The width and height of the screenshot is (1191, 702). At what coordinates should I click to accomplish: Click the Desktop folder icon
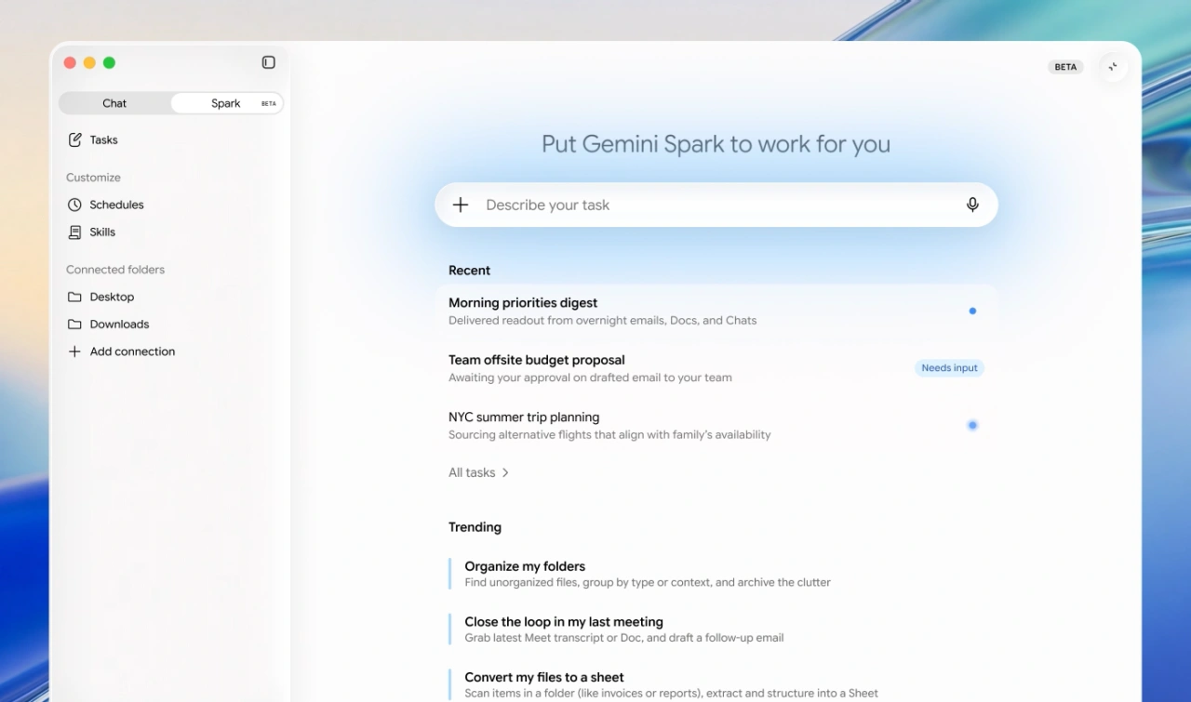(74, 297)
